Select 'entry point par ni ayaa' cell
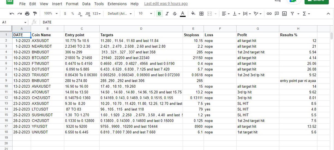The image size is (334, 150). [298, 81]
